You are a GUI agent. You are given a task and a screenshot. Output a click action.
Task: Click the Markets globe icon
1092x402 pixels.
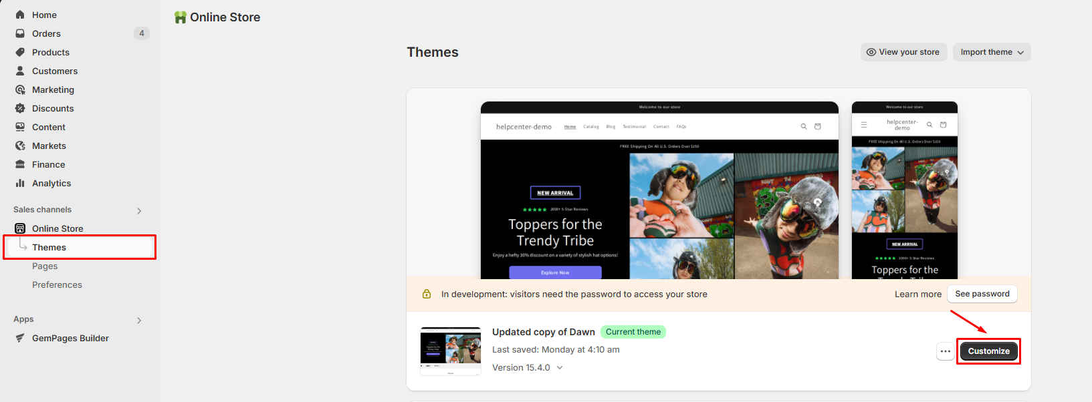[20, 146]
